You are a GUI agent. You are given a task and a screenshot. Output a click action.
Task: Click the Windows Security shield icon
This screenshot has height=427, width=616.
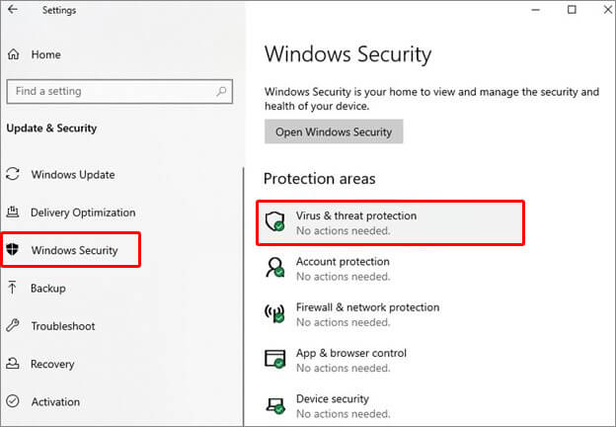point(14,250)
